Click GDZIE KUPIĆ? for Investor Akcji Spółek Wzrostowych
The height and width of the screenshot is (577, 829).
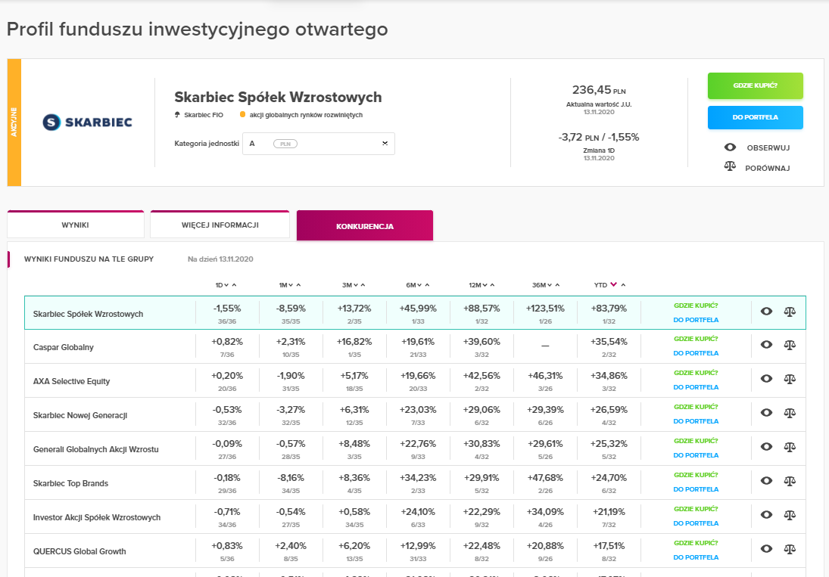[x=696, y=509]
